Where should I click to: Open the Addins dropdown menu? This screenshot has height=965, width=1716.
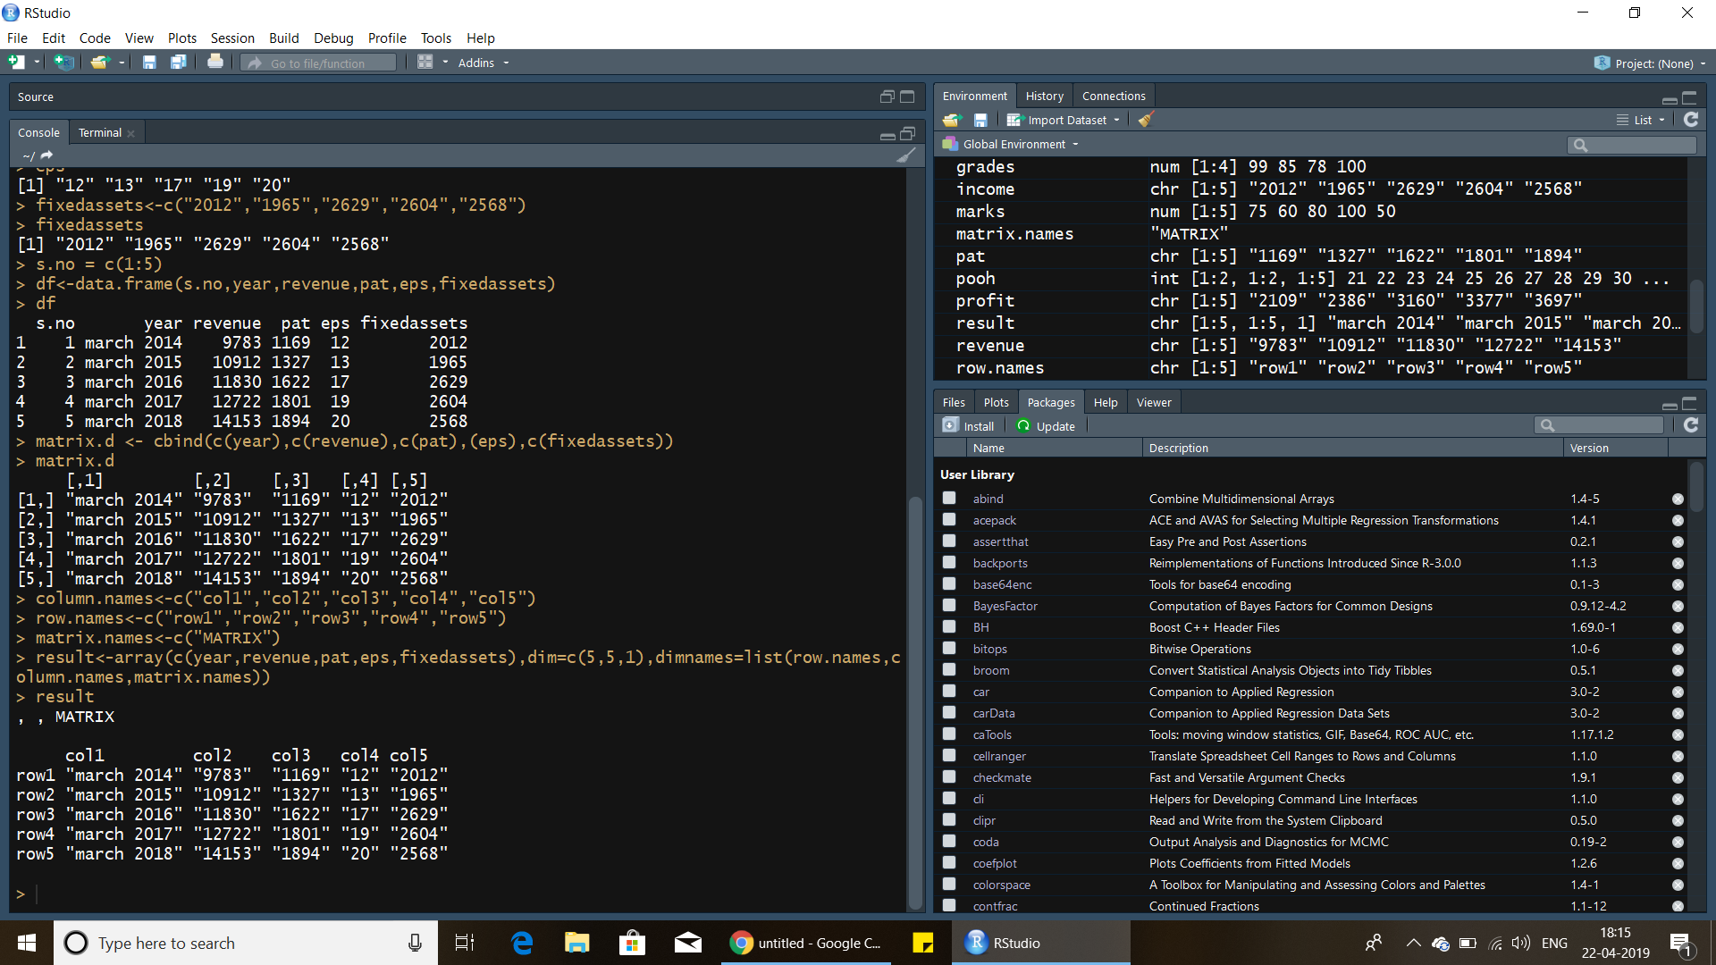(x=483, y=63)
